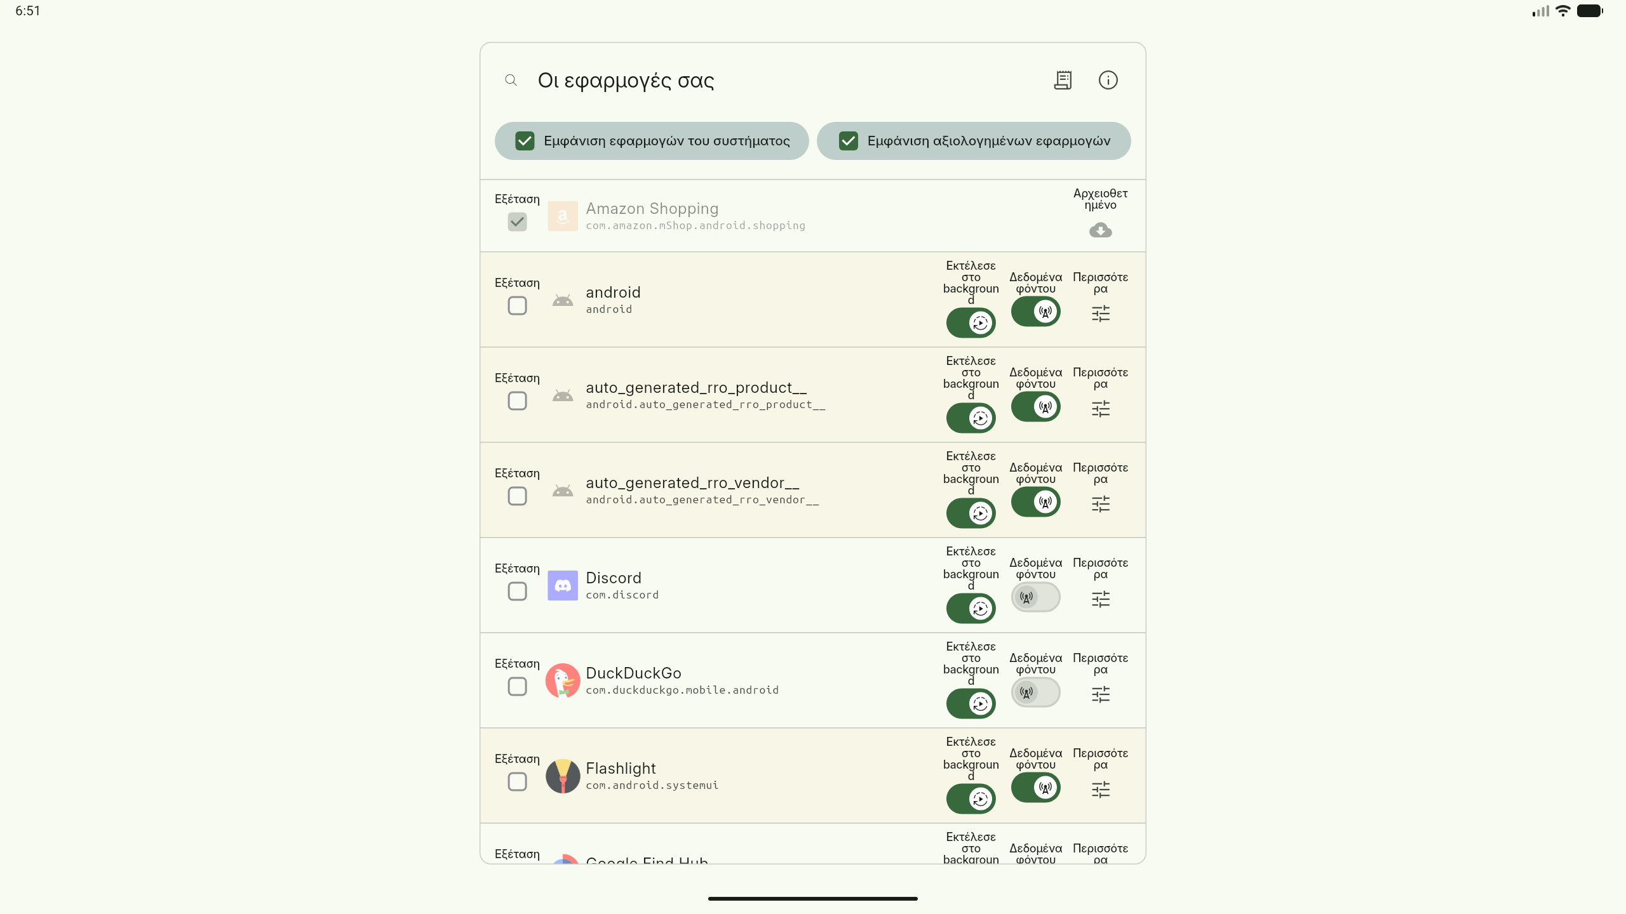Screen dimensions: 1626x914
Task: Open more settings sliders icon for Discord
Action: [1100, 599]
